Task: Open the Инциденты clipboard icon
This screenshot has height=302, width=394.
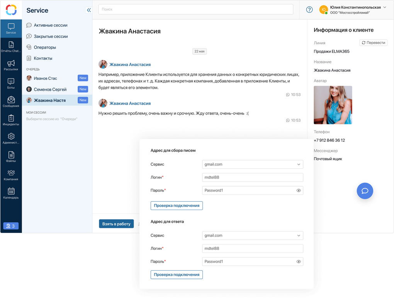Action: pyautogui.click(x=11, y=118)
